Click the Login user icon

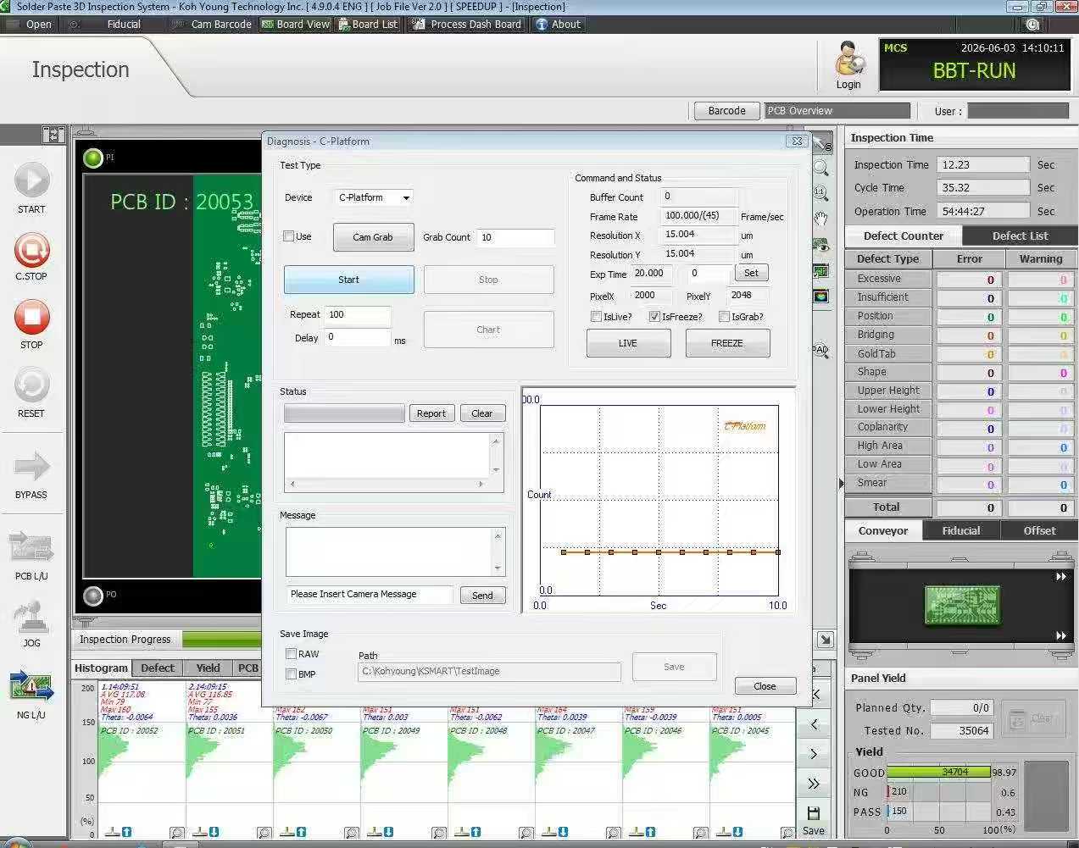[x=848, y=59]
